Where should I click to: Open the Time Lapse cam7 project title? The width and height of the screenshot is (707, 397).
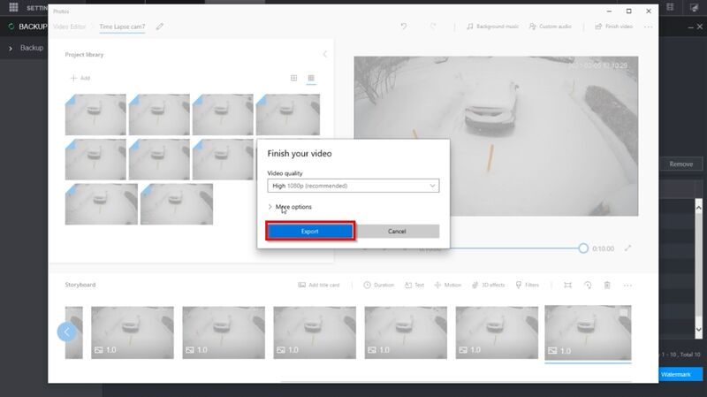point(122,27)
